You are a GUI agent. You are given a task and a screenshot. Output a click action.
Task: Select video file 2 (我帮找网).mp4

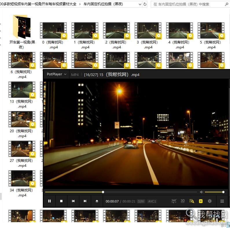117,36
